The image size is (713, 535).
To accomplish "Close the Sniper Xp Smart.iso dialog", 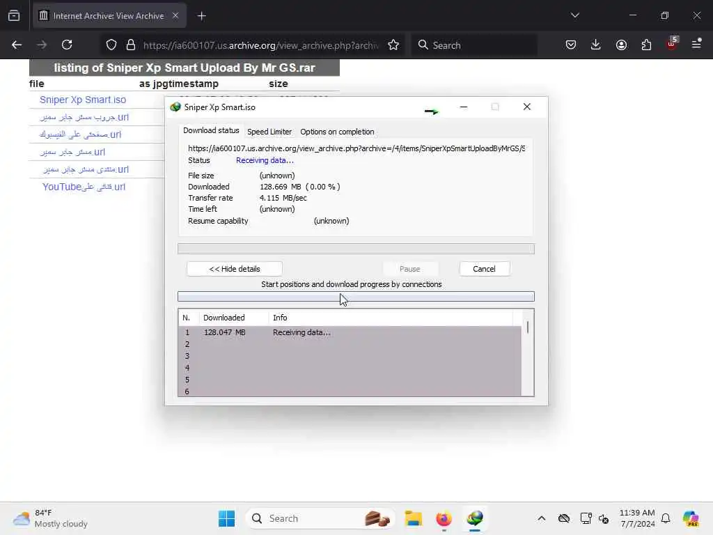I will pyautogui.click(x=527, y=107).
